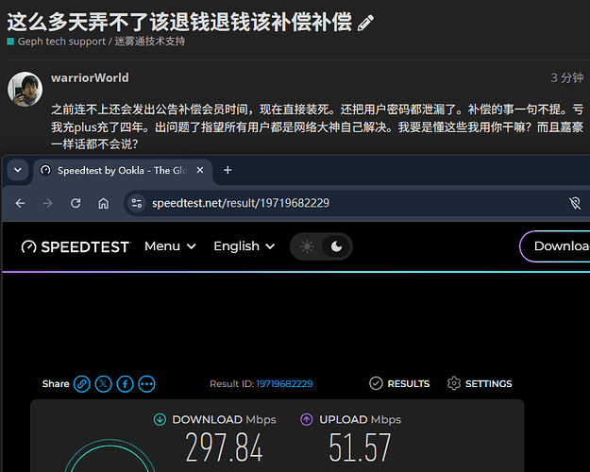Open the RESULTS page
Image resolution: width=590 pixels, height=472 pixels.
pyautogui.click(x=399, y=383)
